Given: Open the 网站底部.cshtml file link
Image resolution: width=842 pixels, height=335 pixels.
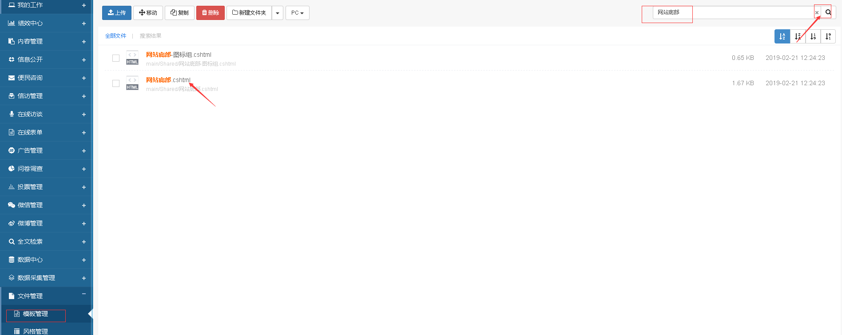Looking at the screenshot, I should pyautogui.click(x=168, y=80).
